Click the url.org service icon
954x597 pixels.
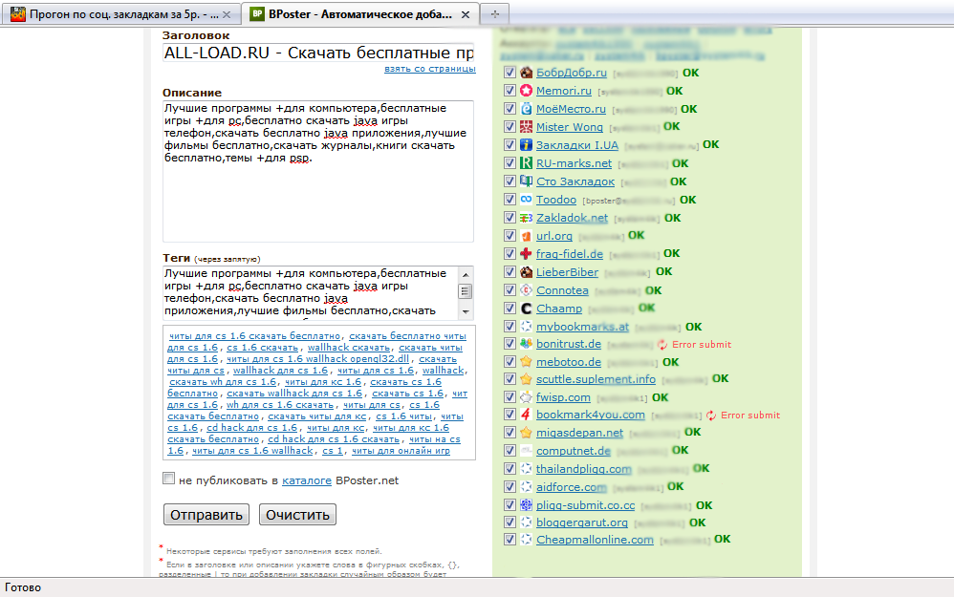tap(527, 236)
